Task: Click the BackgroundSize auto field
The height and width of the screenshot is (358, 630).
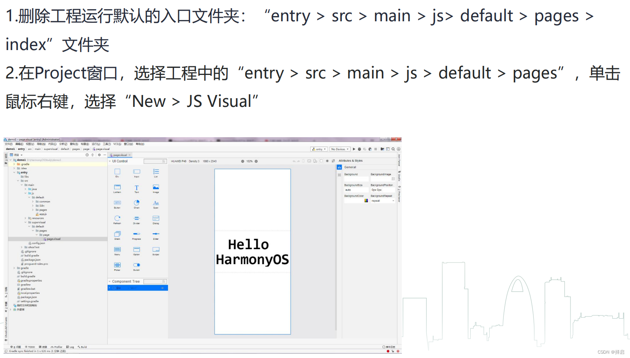Action: point(356,190)
